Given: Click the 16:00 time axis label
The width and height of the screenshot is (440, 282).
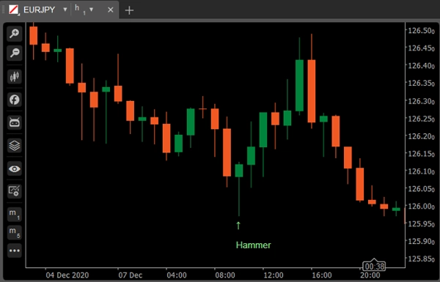Looking at the screenshot, I should [x=322, y=275].
